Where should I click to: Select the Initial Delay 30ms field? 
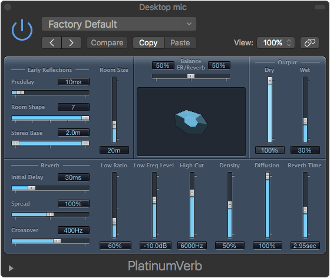point(74,177)
